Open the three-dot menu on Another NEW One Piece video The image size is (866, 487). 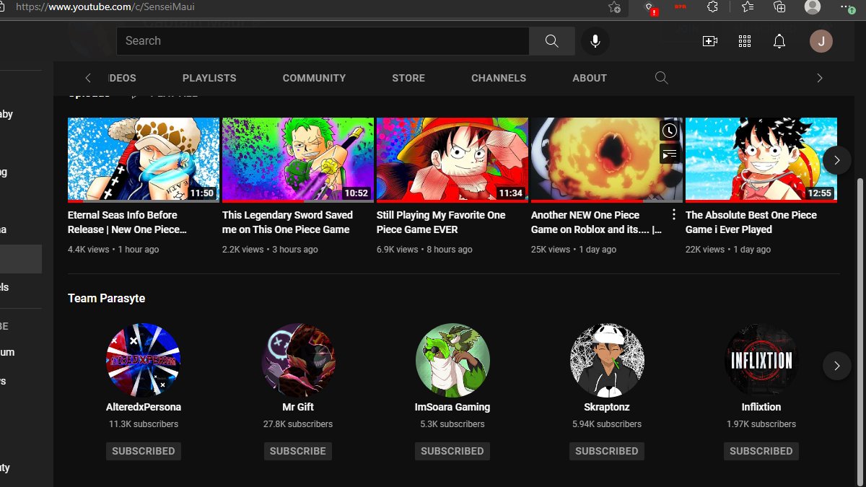click(674, 214)
